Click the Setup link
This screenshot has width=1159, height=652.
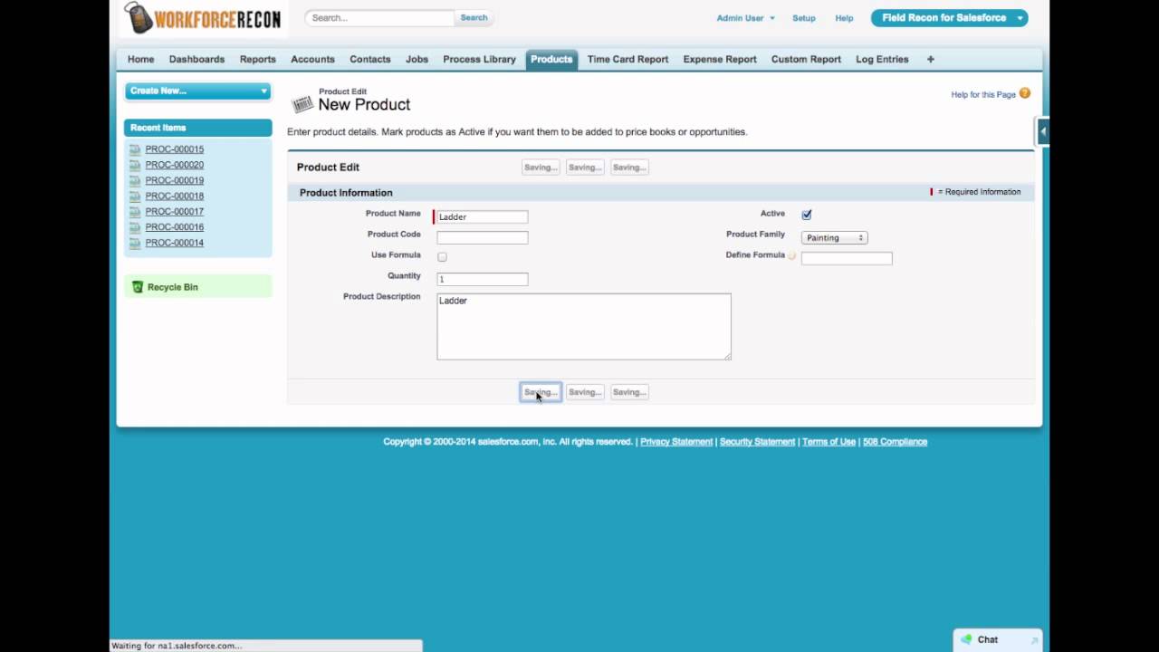click(x=804, y=18)
